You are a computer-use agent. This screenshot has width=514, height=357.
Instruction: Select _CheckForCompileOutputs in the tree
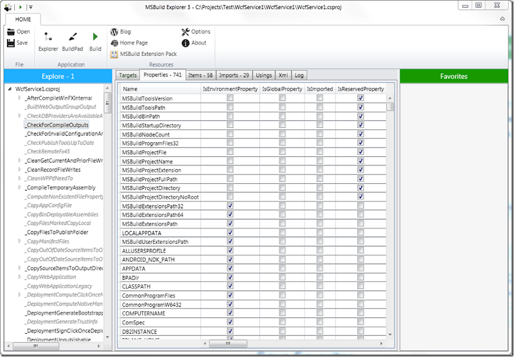pyautogui.click(x=57, y=125)
